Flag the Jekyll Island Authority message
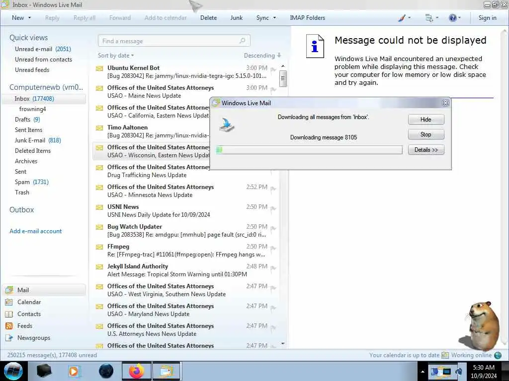 (273, 267)
